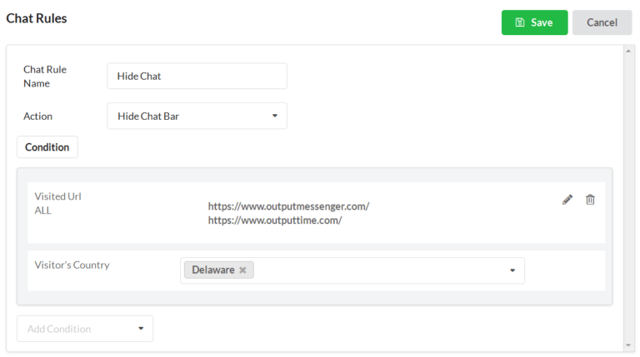
Task: Click the ALL match label
Action: point(42,211)
